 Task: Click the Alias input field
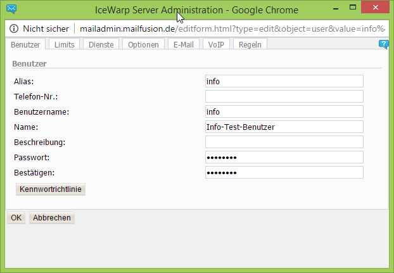[x=284, y=81]
